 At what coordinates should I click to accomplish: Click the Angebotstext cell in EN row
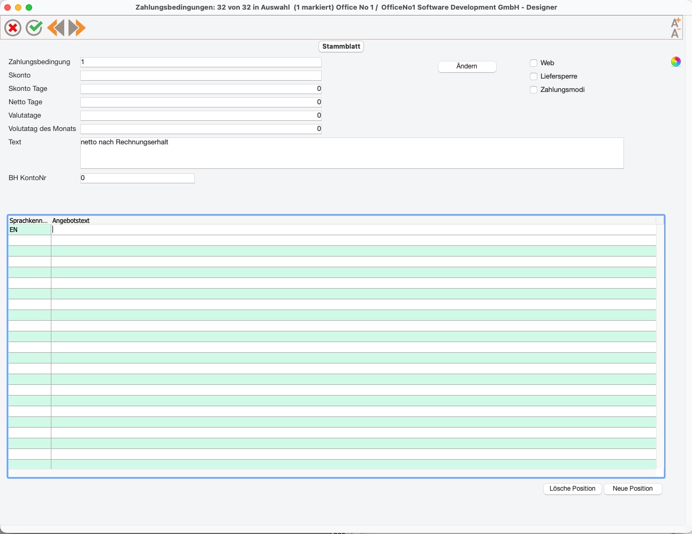coord(354,230)
